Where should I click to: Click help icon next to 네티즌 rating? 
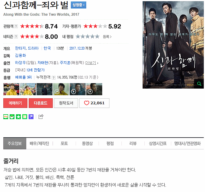tap(16, 37)
